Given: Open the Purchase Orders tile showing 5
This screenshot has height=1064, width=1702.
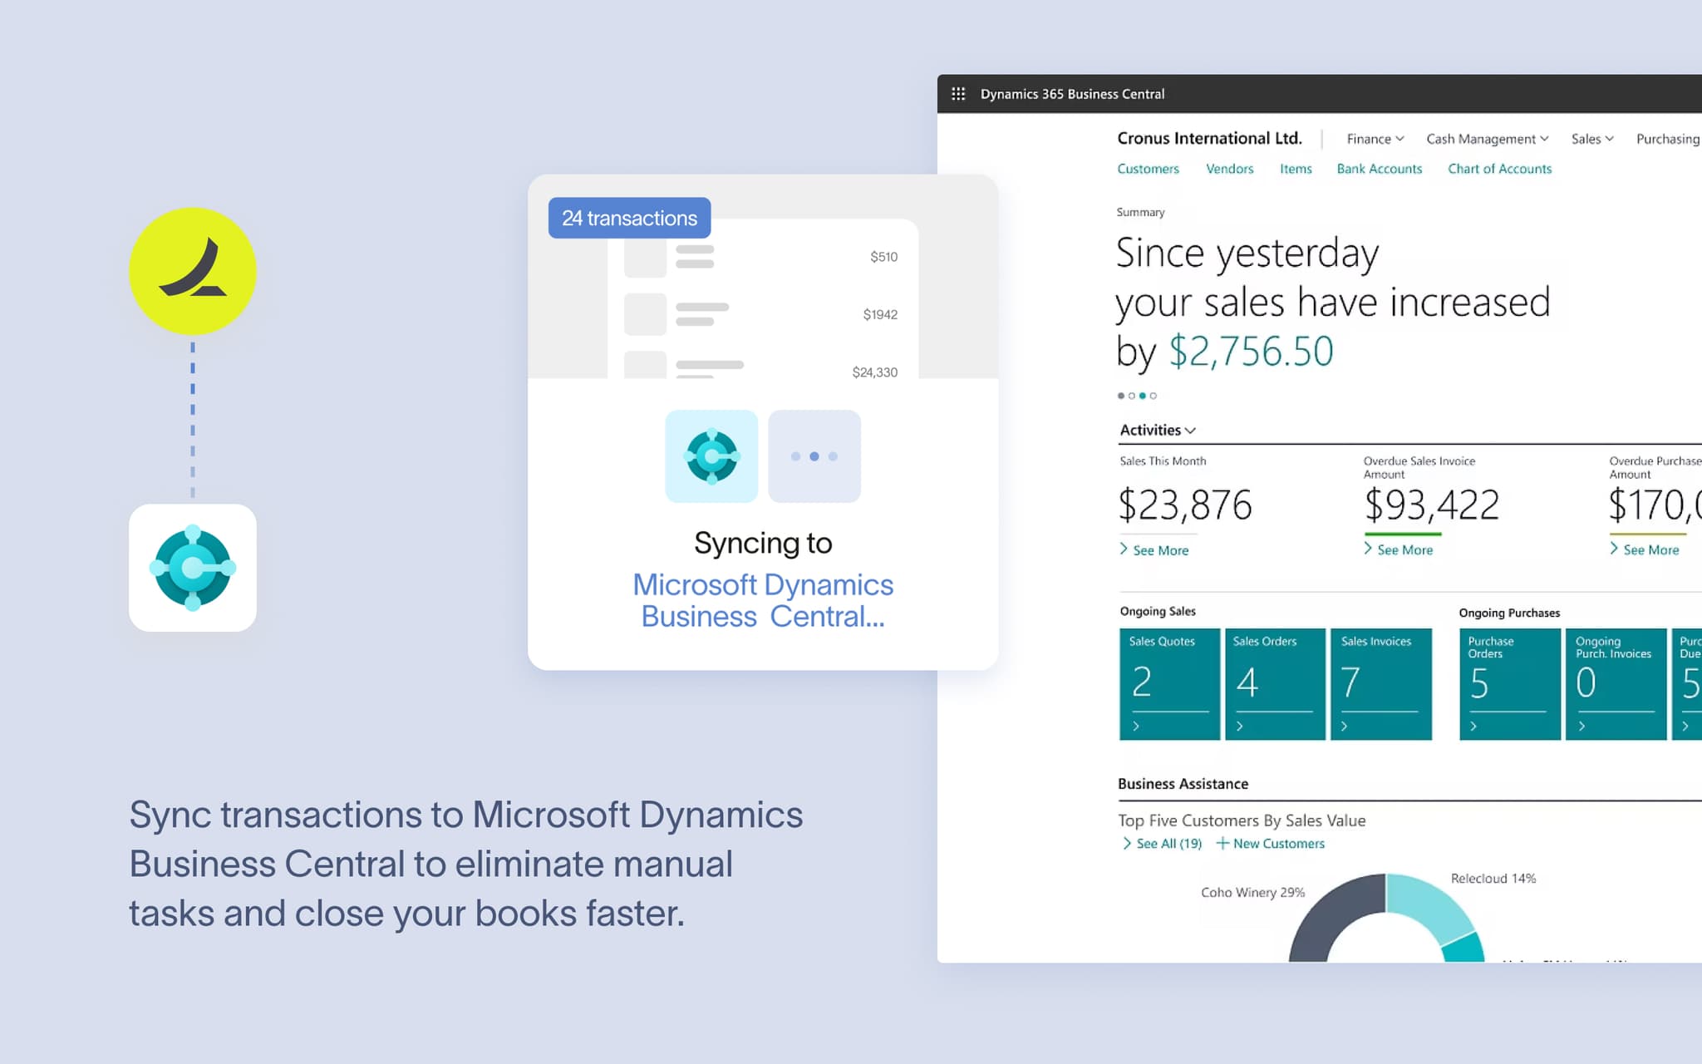Looking at the screenshot, I should point(1508,683).
